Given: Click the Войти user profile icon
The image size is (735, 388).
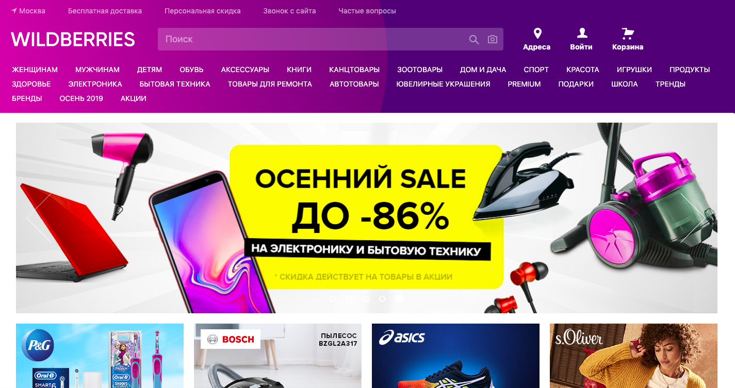Looking at the screenshot, I should click(x=582, y=33).
